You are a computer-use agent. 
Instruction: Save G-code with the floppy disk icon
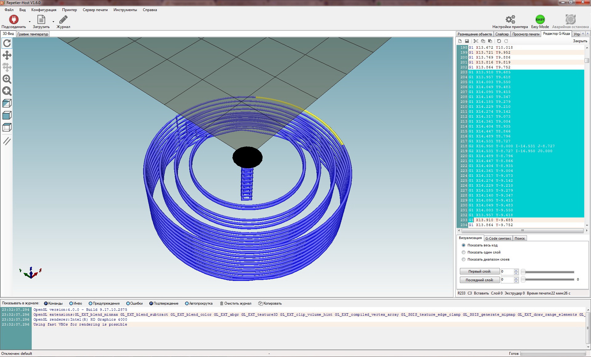pos(467,41)
